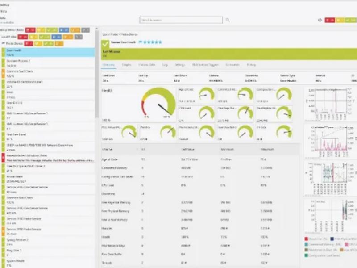Image resolution: width=357 pixels, height=268 pixels.
Task: Sort the table by the Channel column header
Action: (x=107, y=150)
